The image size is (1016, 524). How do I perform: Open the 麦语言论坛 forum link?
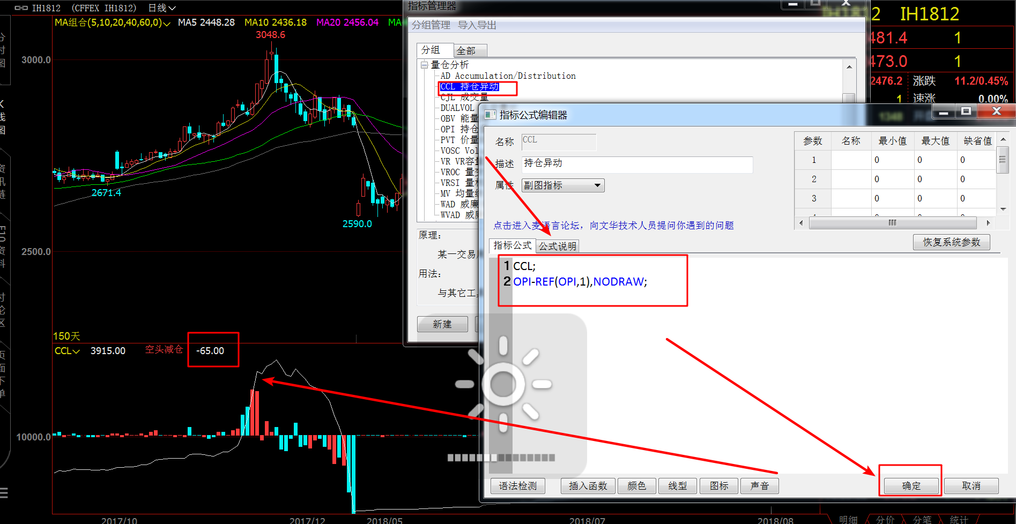click(x=613, y=226)
